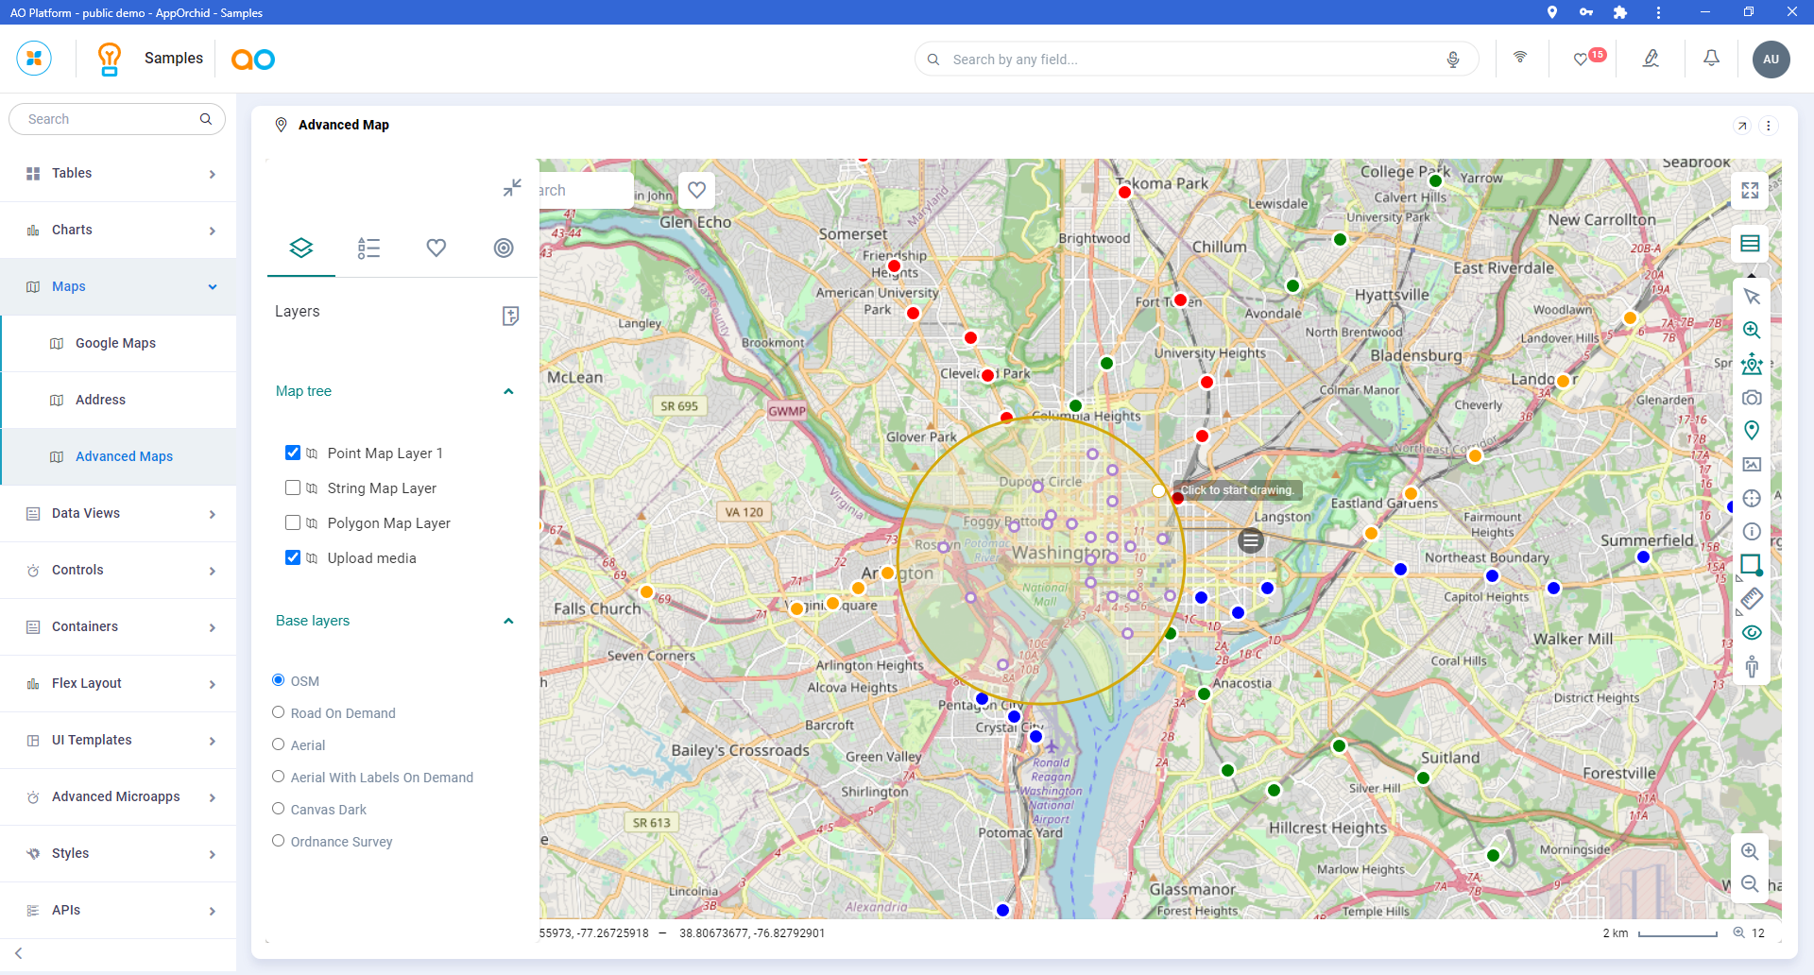
Task: Select Canvas Dark base layer
Action: click(279, 809)
